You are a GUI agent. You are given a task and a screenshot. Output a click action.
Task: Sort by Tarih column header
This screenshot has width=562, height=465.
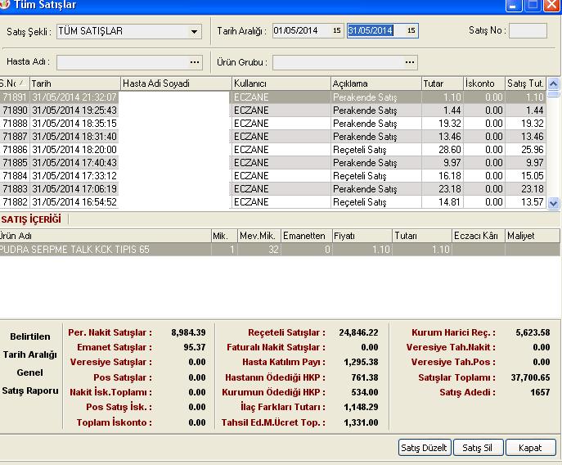click(x=74, y=84)
